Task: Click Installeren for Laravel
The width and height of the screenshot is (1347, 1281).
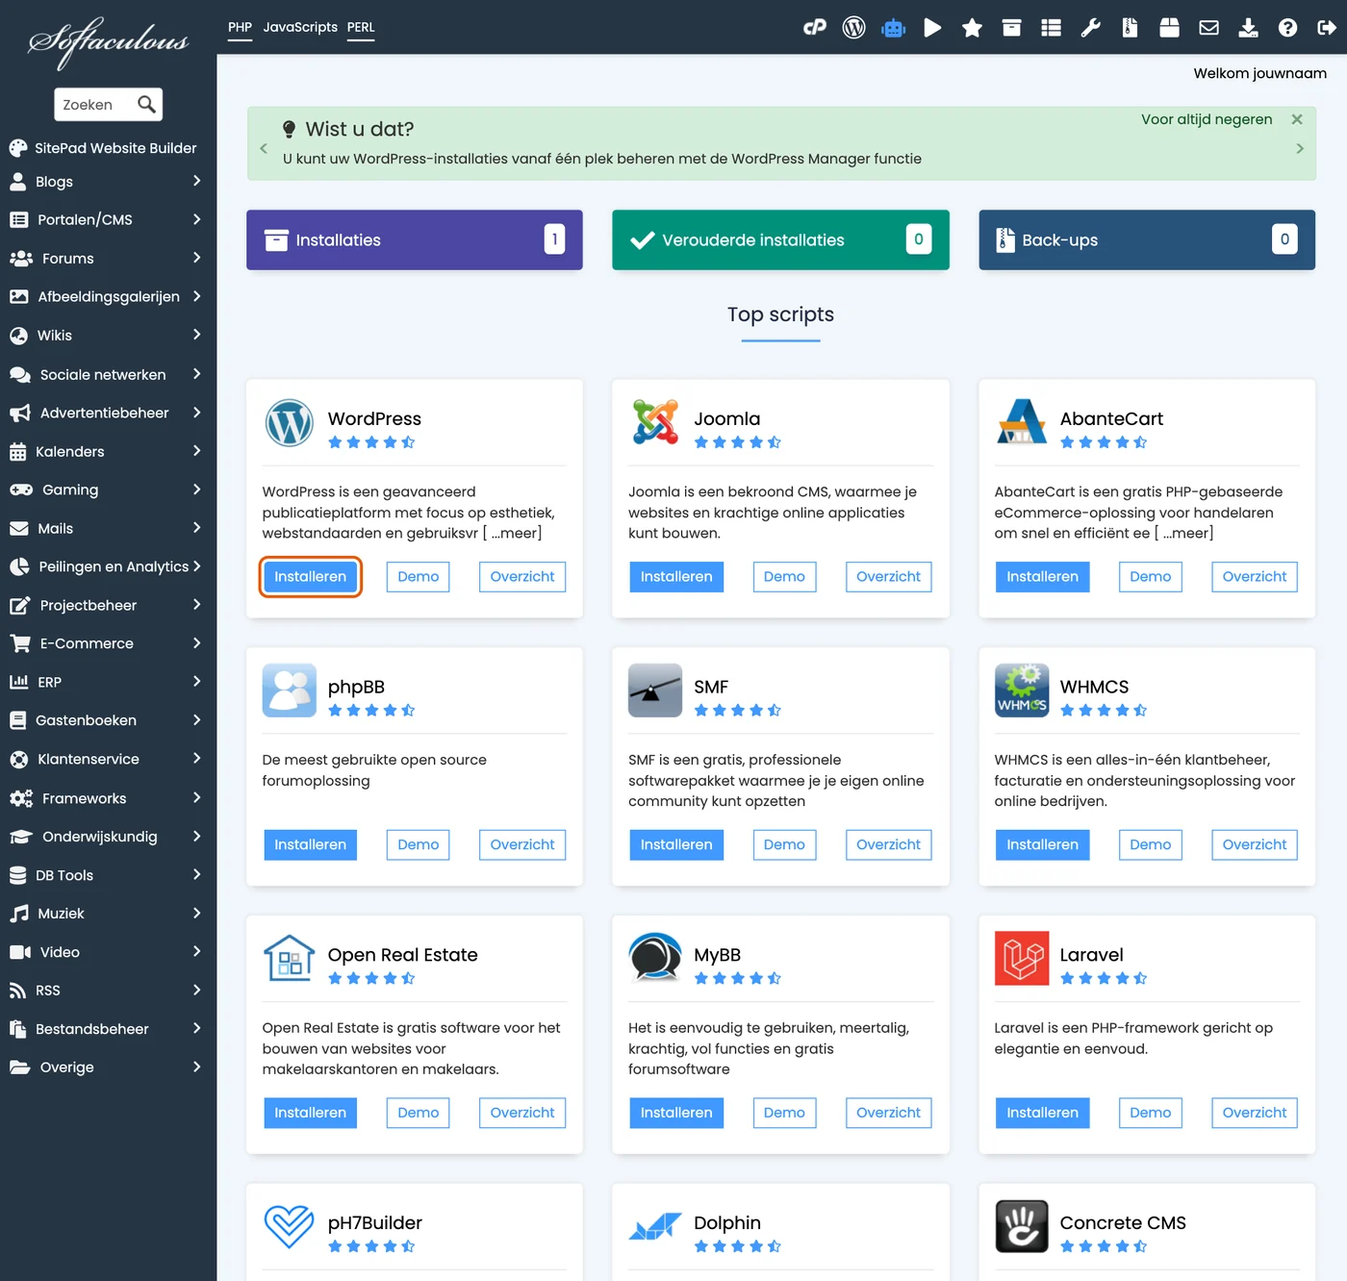Action: [1042, 1113]
